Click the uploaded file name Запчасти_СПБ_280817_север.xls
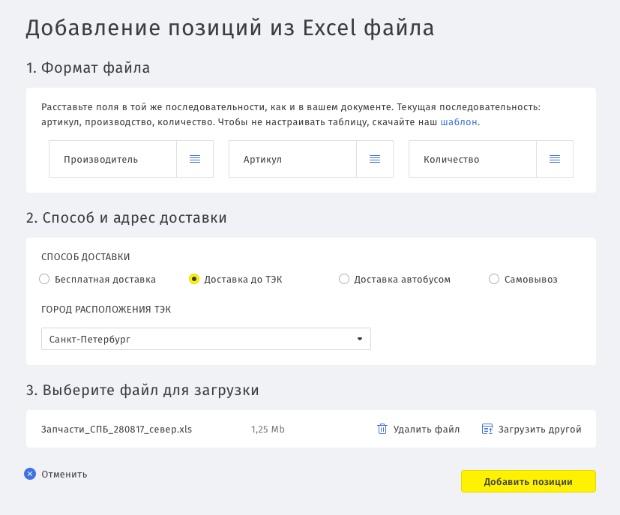 click(117, 430)
